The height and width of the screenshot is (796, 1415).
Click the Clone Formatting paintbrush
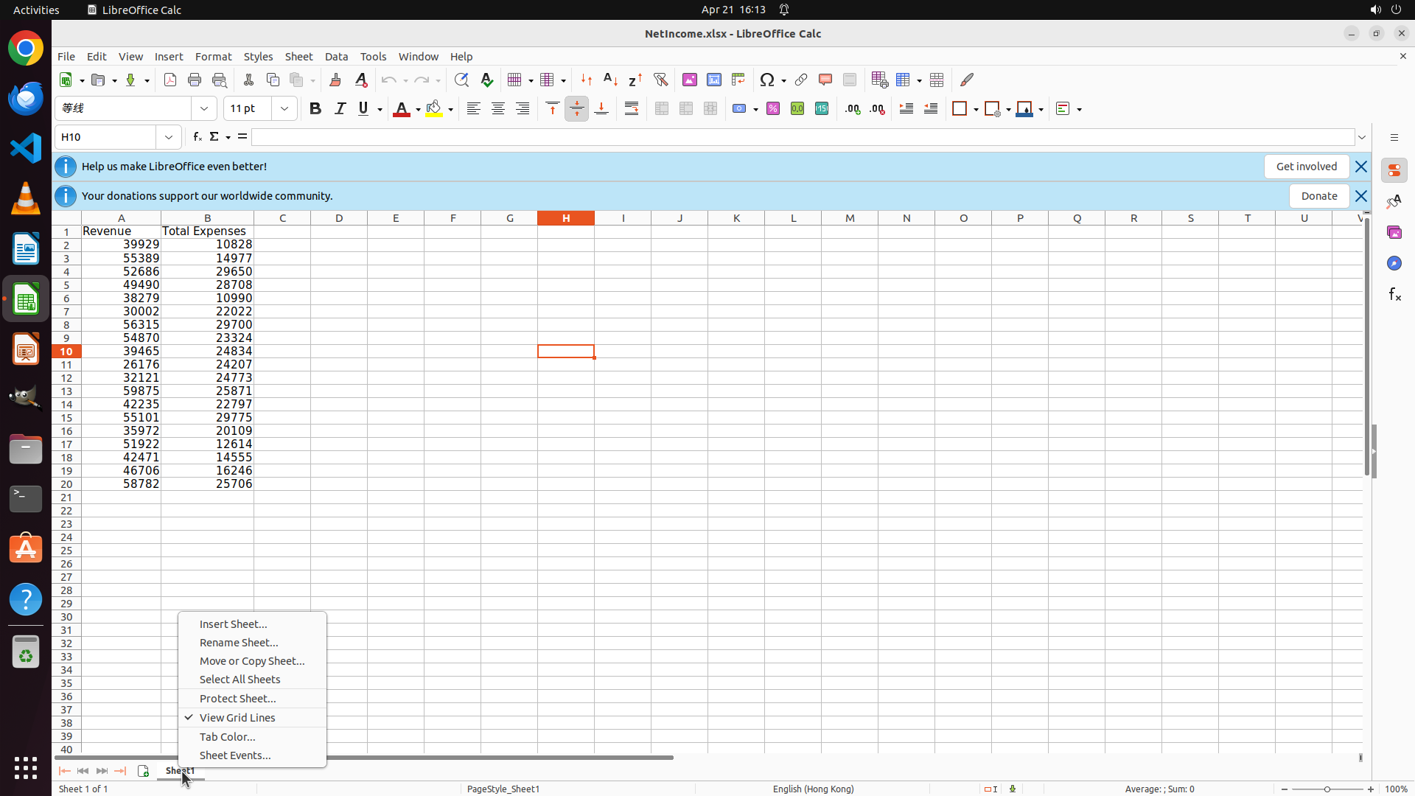[x=335, y=80]
